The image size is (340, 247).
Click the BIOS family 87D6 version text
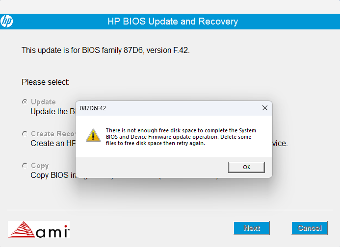105,50
